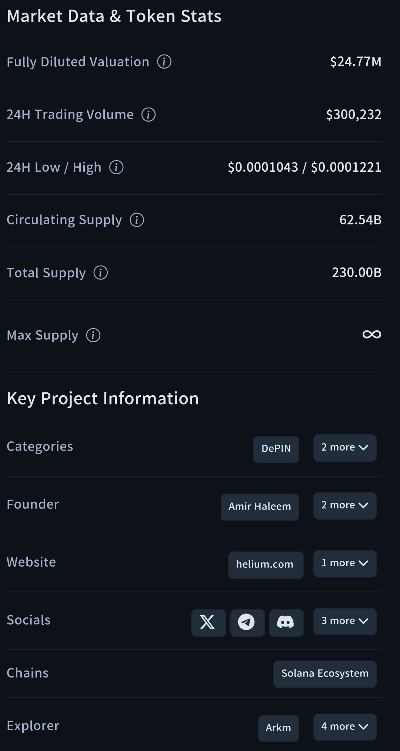Viewport: 400px width, 751px height.
Task: Open the Arkm explorer link
Action: pos(278,728)
